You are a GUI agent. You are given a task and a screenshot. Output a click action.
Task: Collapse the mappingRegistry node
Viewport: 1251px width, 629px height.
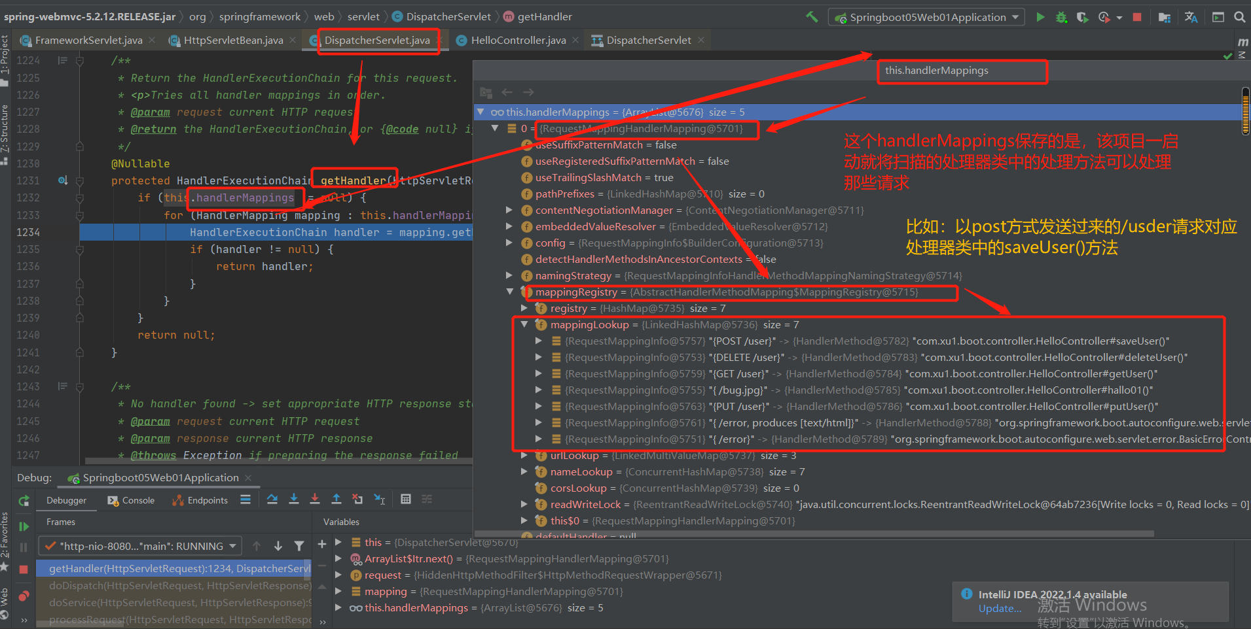(x=509, y=292)
